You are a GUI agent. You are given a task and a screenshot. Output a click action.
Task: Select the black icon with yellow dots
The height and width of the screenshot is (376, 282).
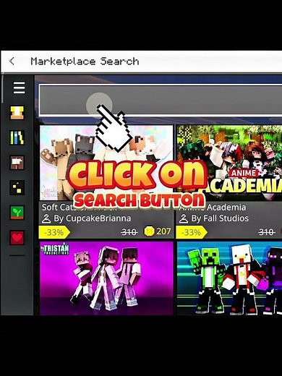[17, 187]
